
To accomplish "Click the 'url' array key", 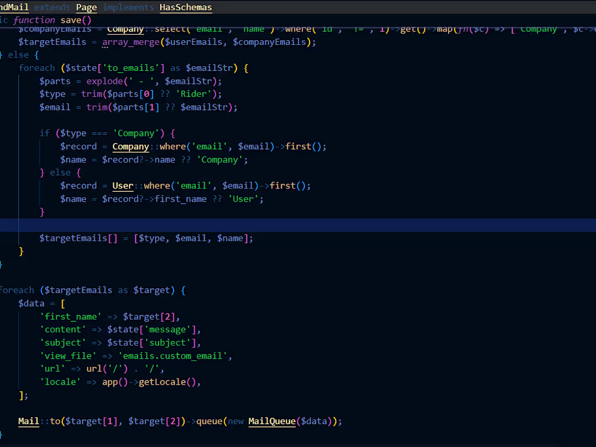I will click(52, 368).
